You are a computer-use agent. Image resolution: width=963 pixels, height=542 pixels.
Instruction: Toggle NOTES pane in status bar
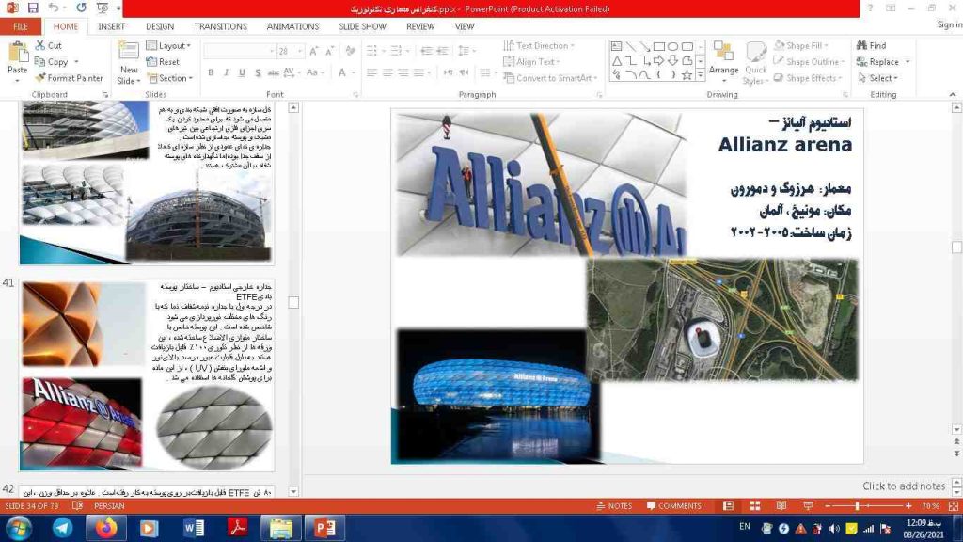click(613, 505)
